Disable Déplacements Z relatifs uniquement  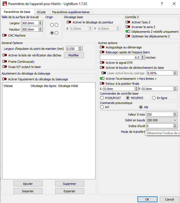click(x=128, y=31)
